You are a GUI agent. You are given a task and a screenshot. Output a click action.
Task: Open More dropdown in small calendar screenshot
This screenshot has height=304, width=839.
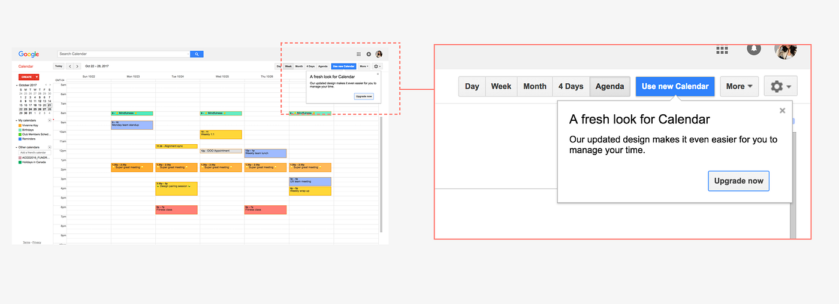click(x=364, y=66)
